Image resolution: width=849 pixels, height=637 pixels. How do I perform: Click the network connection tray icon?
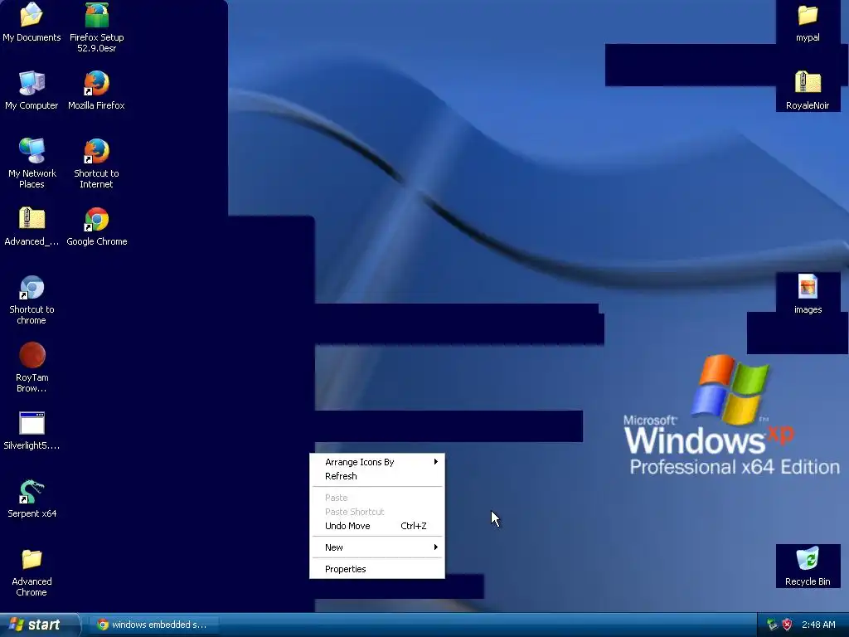click(772, 625)
